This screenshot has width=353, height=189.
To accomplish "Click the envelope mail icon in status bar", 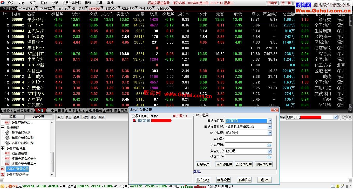I will point(333,186).
